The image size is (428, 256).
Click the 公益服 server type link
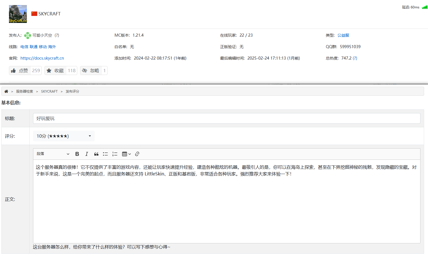pyautogui.click(x=343, y=35)
